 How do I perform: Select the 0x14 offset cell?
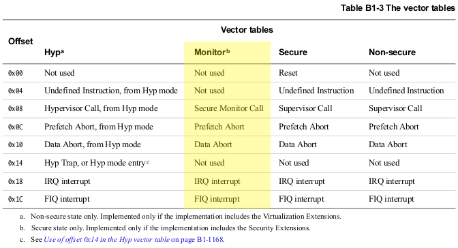(16, 163)
